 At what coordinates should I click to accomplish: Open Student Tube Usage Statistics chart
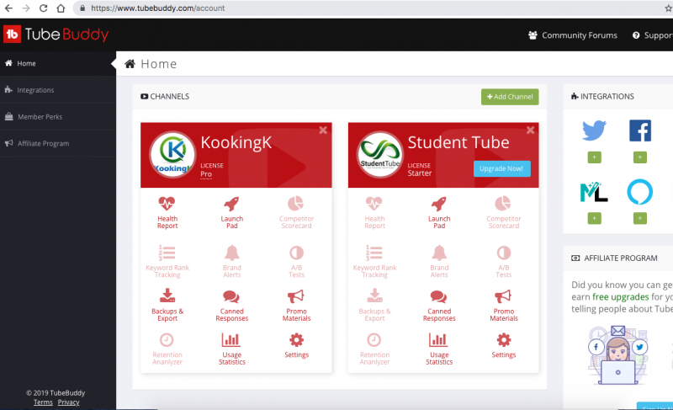click(438, 340)
